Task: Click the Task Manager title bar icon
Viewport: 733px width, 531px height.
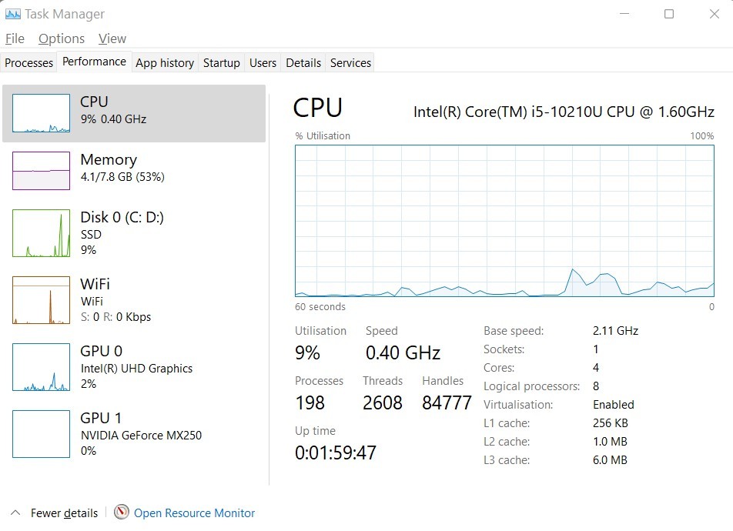Action: pyautogui.click(x=13, y=14)
